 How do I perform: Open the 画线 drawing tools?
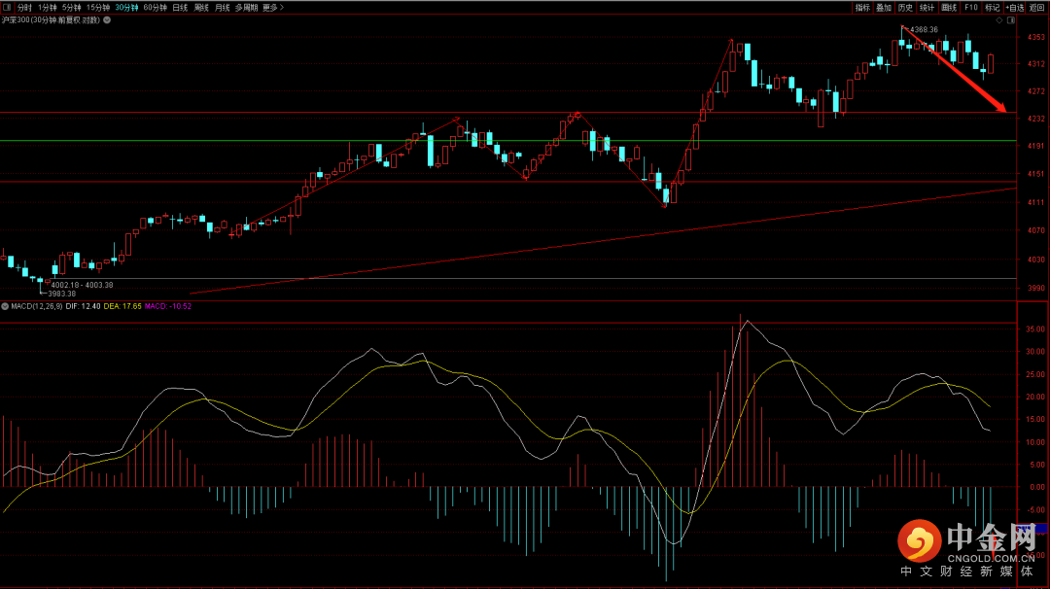[949, 7]
